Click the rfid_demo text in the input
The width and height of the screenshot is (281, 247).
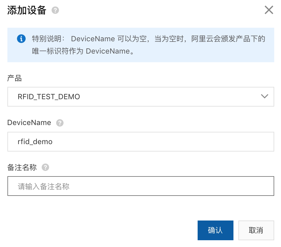point(35,142)
